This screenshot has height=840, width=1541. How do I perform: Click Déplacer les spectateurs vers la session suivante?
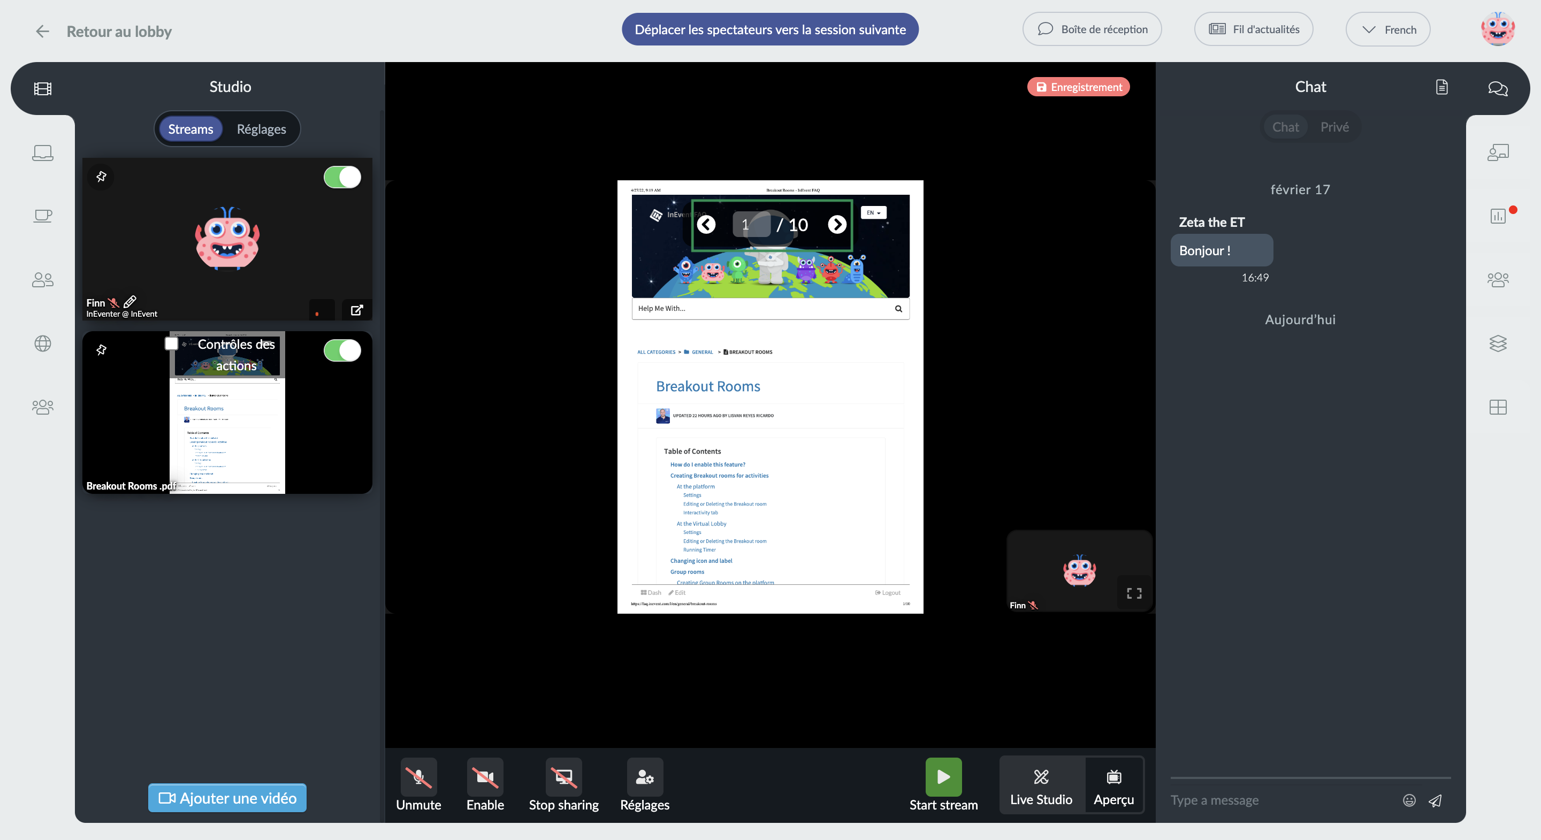pos(770,29)
